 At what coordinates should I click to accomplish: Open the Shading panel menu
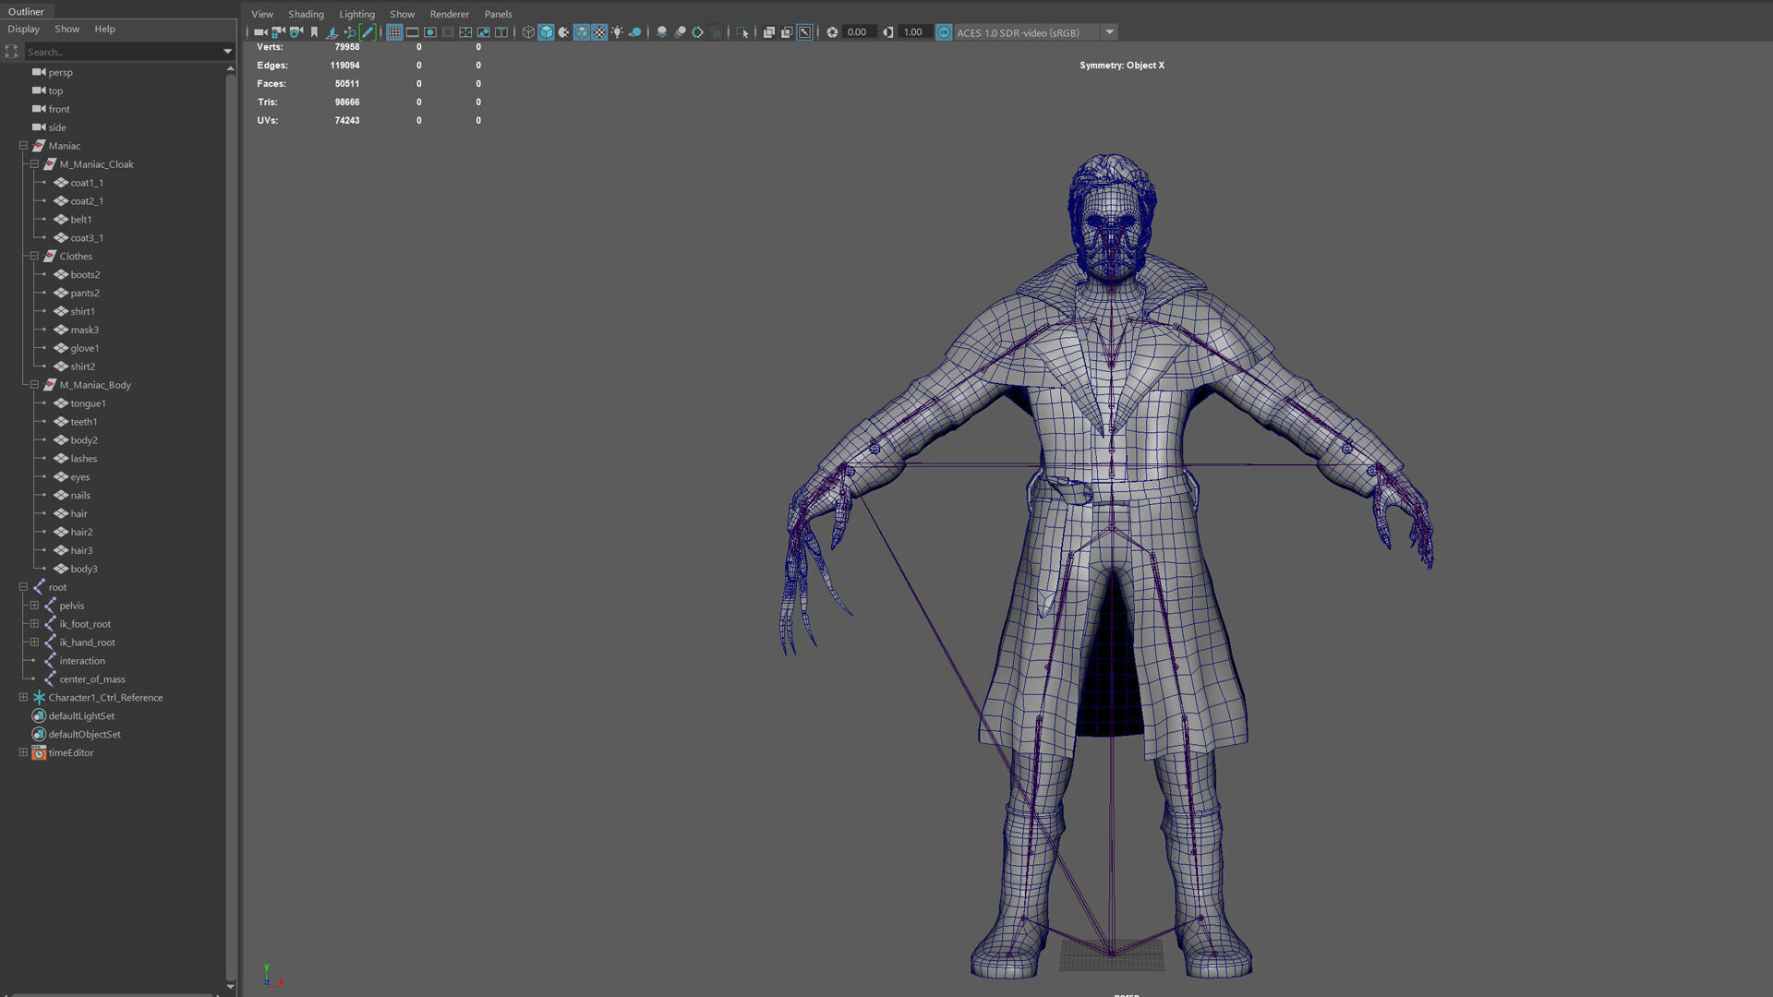click(306, 14)
